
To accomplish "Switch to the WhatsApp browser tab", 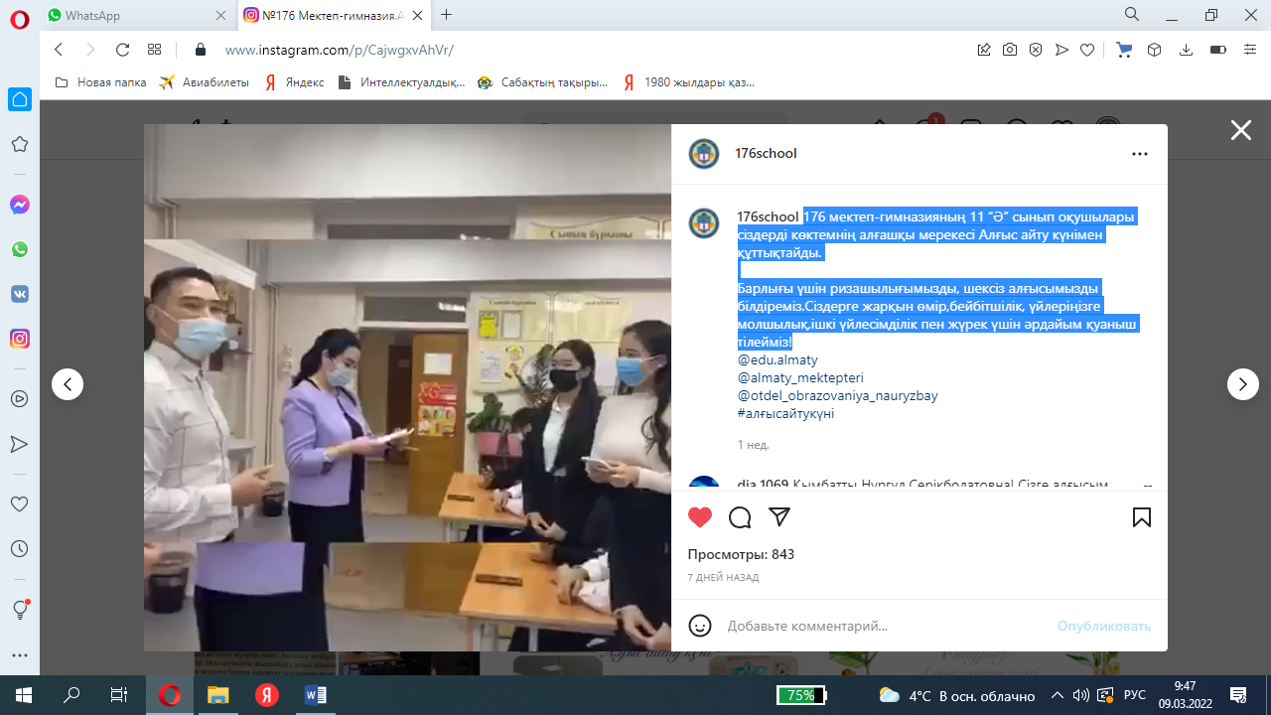I will pyautogui.click(x=134, y=16).
